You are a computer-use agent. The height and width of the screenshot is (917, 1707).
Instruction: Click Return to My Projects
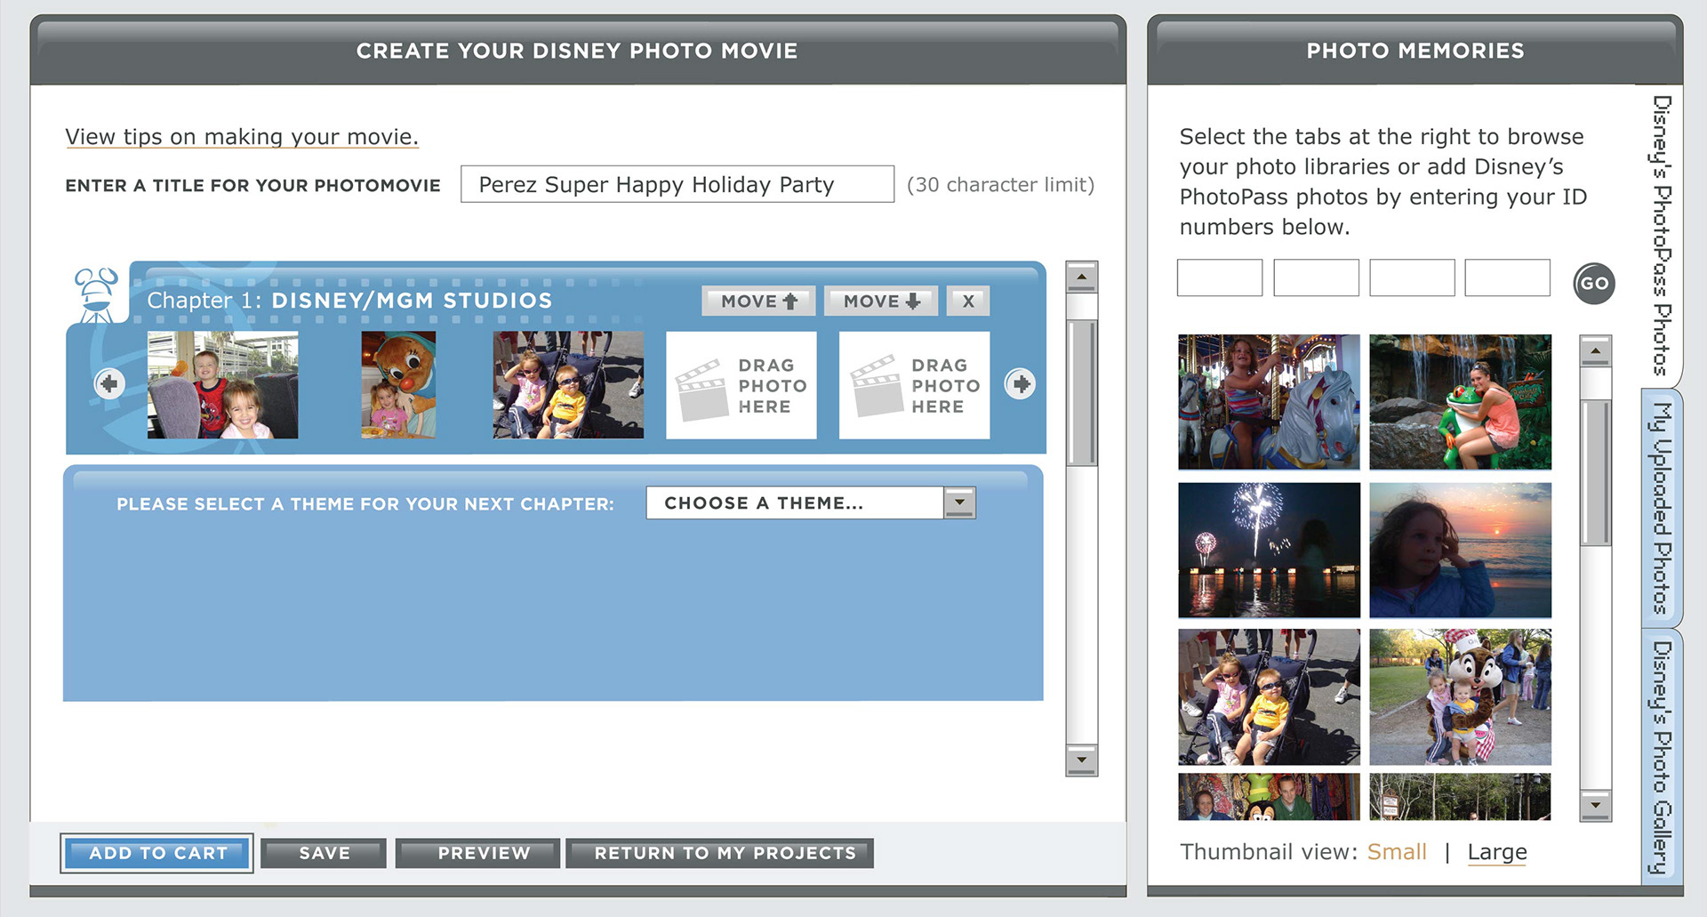click(720, 853)
